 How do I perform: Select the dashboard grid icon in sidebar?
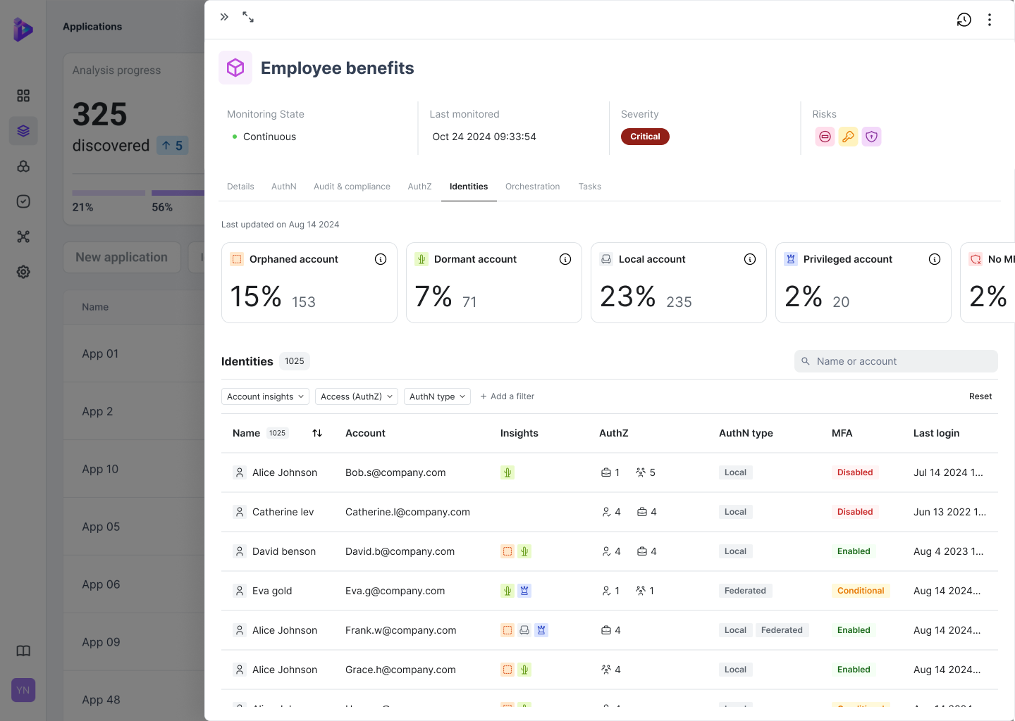tap(23, 95)
